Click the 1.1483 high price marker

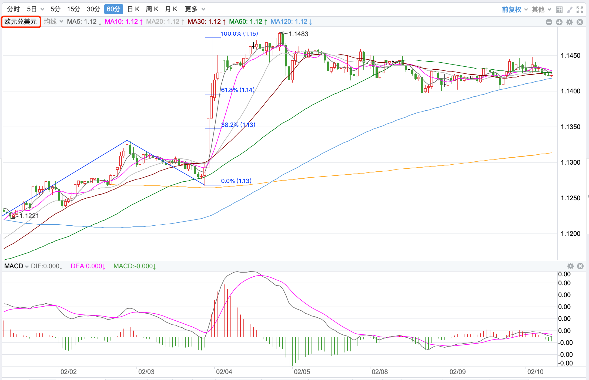298,34
